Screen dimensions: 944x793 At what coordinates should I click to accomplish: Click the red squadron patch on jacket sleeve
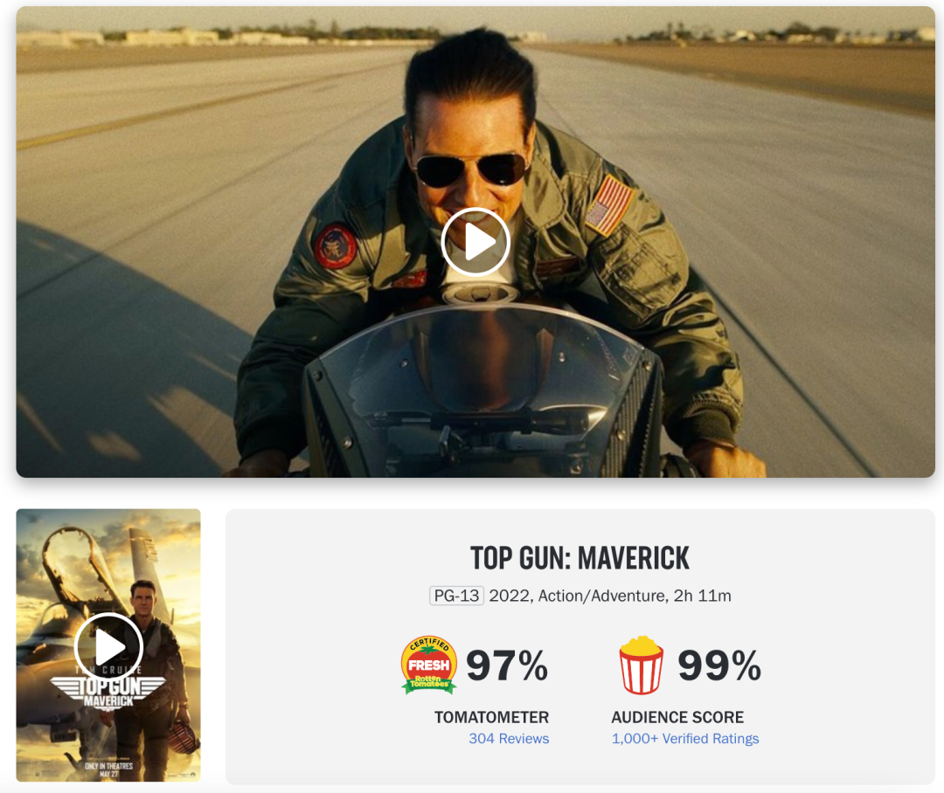click(x=336, y=246)
